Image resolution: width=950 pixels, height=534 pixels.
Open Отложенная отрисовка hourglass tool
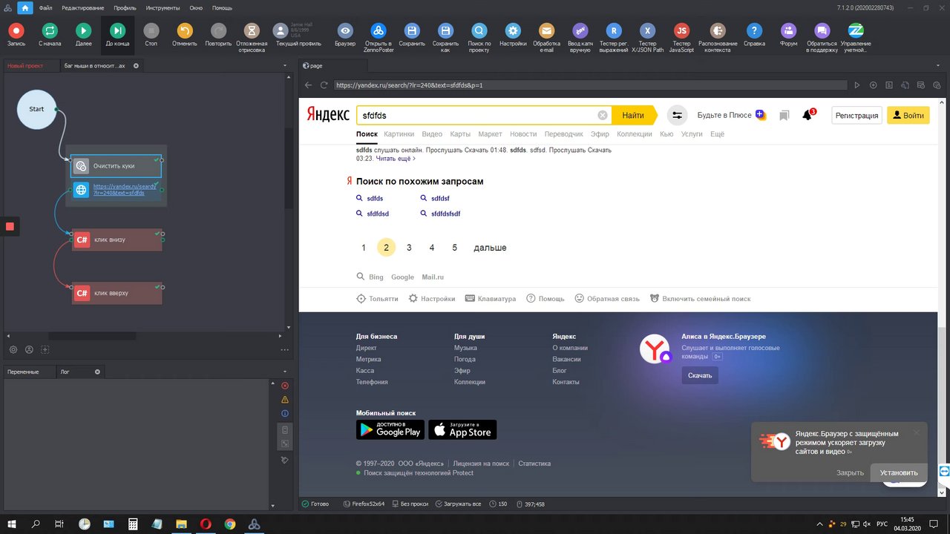pos(252,31)
